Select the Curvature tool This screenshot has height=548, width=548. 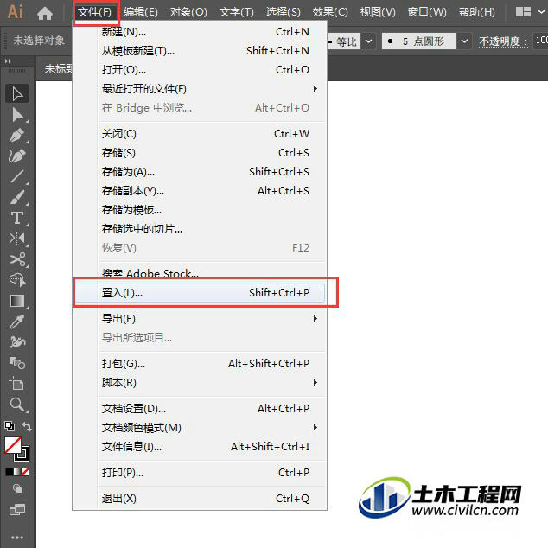[x=17, y=156]
